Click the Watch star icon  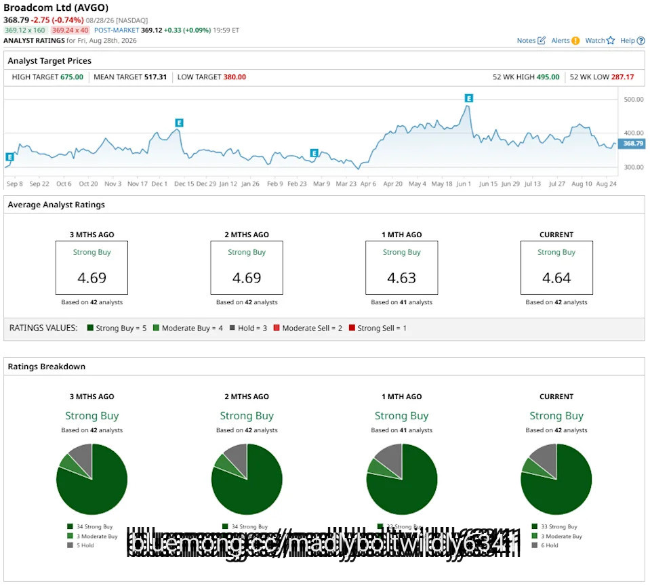610,41
